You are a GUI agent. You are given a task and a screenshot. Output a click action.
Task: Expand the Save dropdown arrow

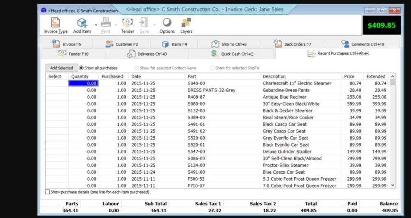tap(154, 25)
